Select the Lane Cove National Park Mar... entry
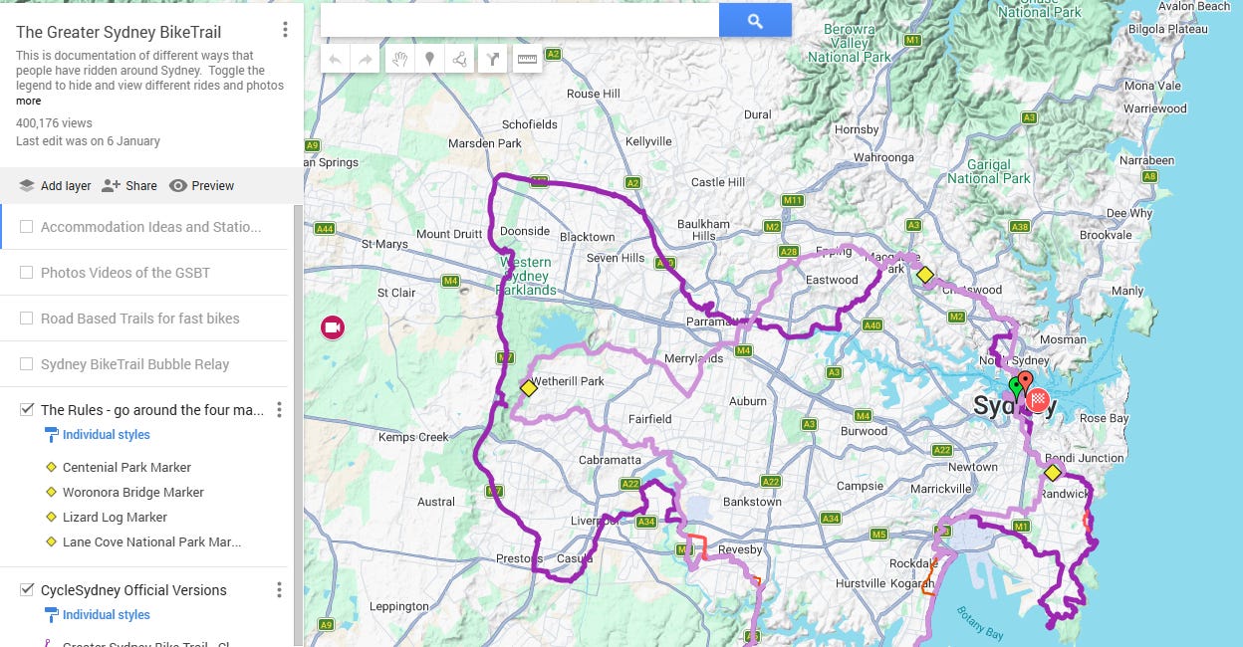1243x647 pixels. pyautogui.click(x=151, y=542)
